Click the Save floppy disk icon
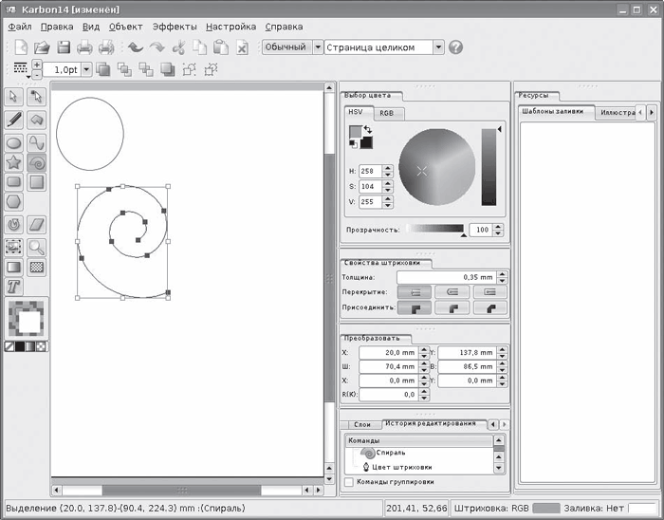 (x=64, y=46)
